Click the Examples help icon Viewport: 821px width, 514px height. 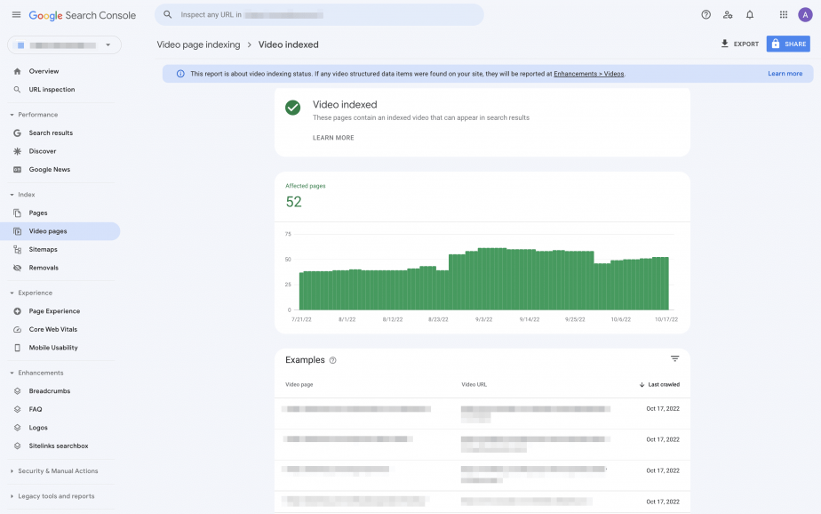click(x=332, y=360)
